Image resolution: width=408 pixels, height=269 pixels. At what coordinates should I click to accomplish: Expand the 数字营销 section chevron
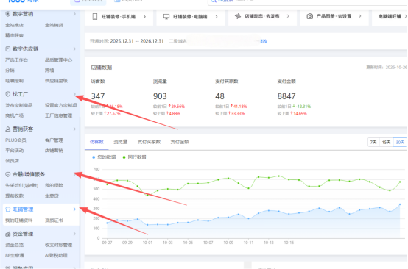point(74,14)
